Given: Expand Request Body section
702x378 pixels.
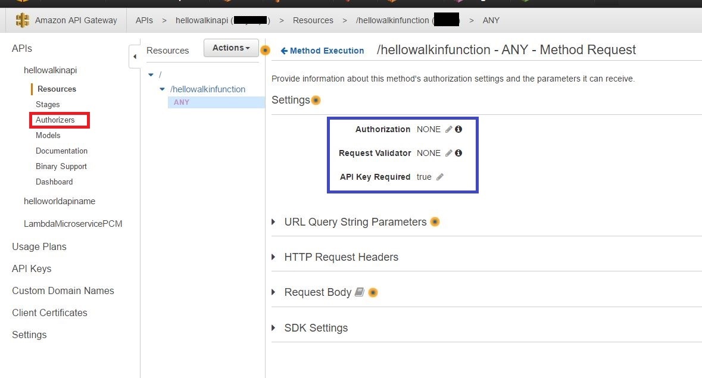Looking at the screenshot, I should pos(273,292).
